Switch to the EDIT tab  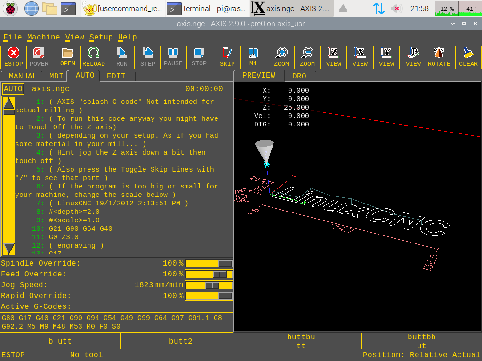(x=116, y=76)
